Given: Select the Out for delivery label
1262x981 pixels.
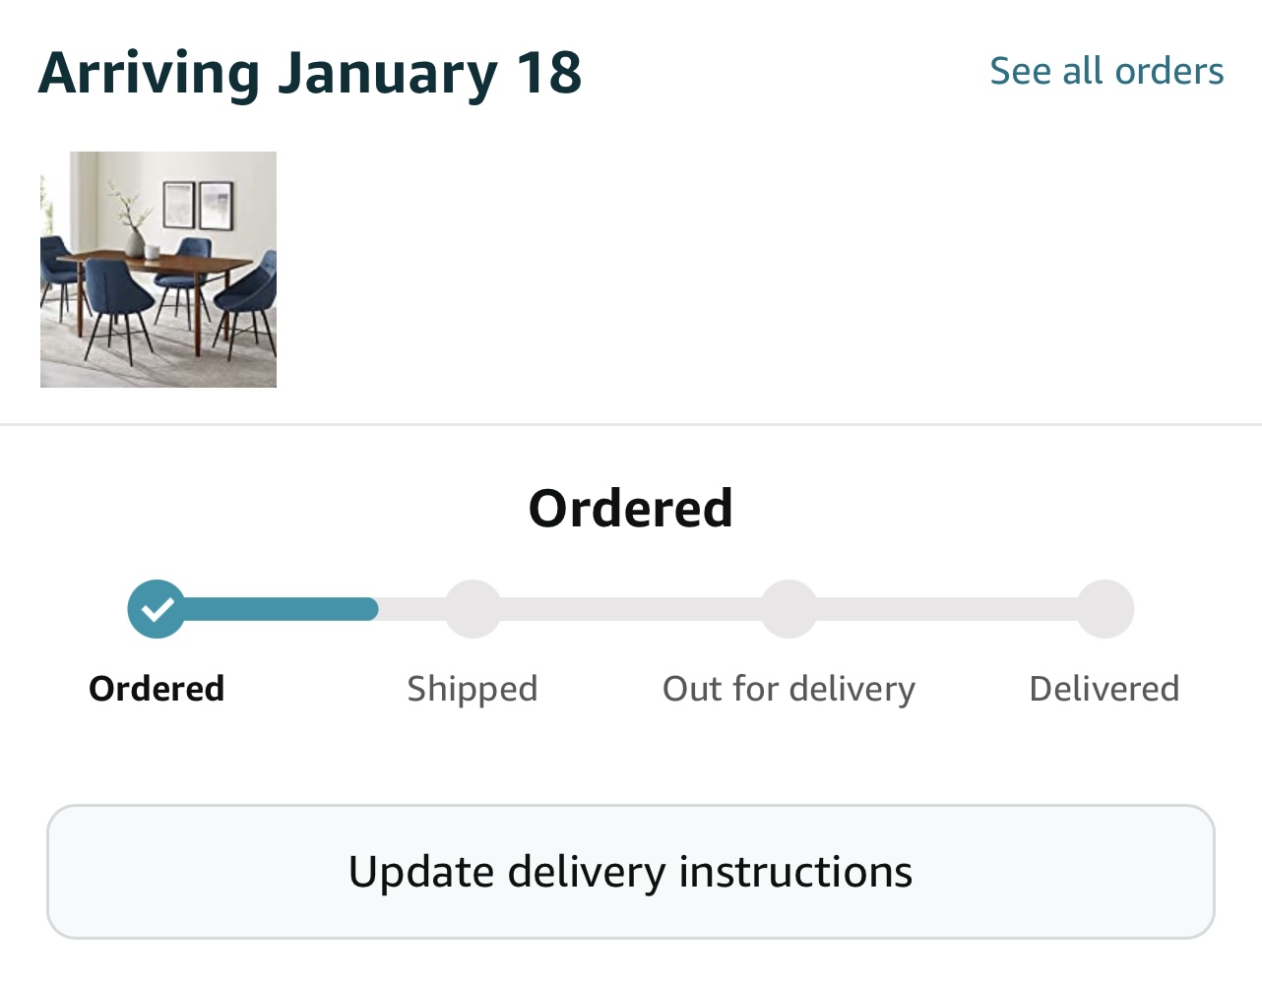Looking at the screenshot, I should 789,689.
